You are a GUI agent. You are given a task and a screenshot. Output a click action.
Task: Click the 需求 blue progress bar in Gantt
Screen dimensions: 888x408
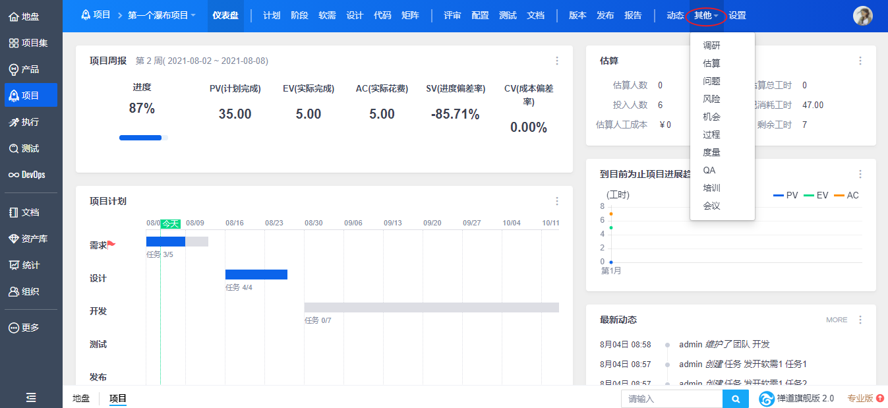coord(165,241)
